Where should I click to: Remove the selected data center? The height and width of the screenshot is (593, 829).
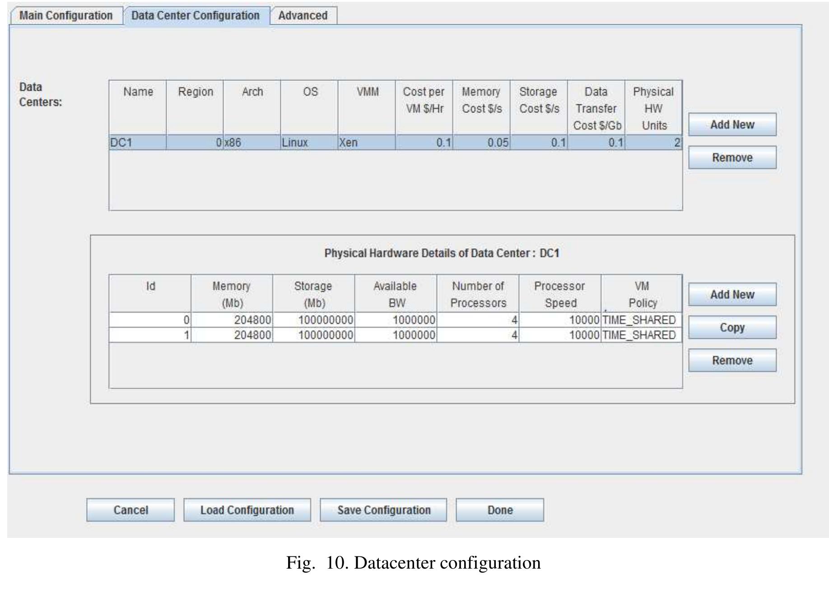pyautogui.click(x=732, y=158)
